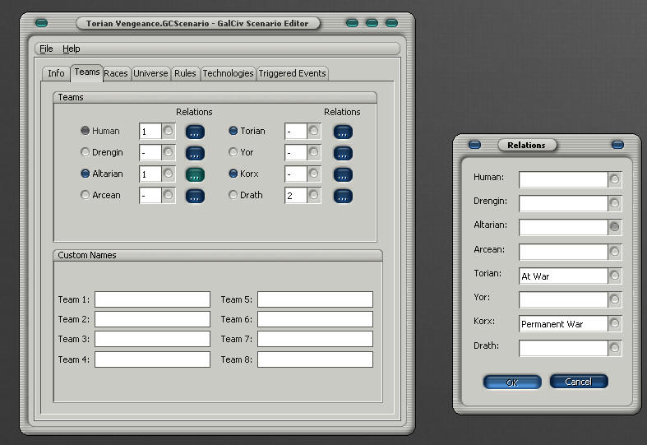Open Relations dialog for Korx team
This screenshot has height=445, width=647.
(x=343, y=175)
